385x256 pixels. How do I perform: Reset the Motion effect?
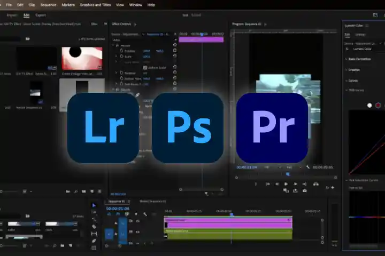coord(174,45)
